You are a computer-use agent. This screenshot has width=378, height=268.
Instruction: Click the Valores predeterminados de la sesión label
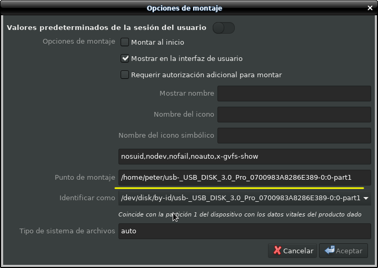click(106, 28)
